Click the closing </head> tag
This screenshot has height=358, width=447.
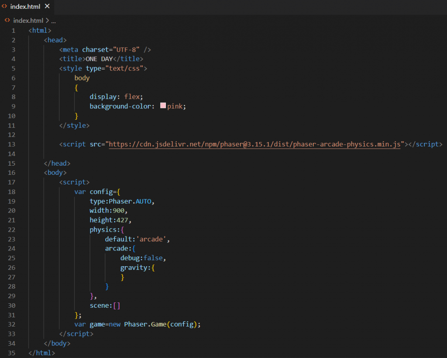pos(57,163)
